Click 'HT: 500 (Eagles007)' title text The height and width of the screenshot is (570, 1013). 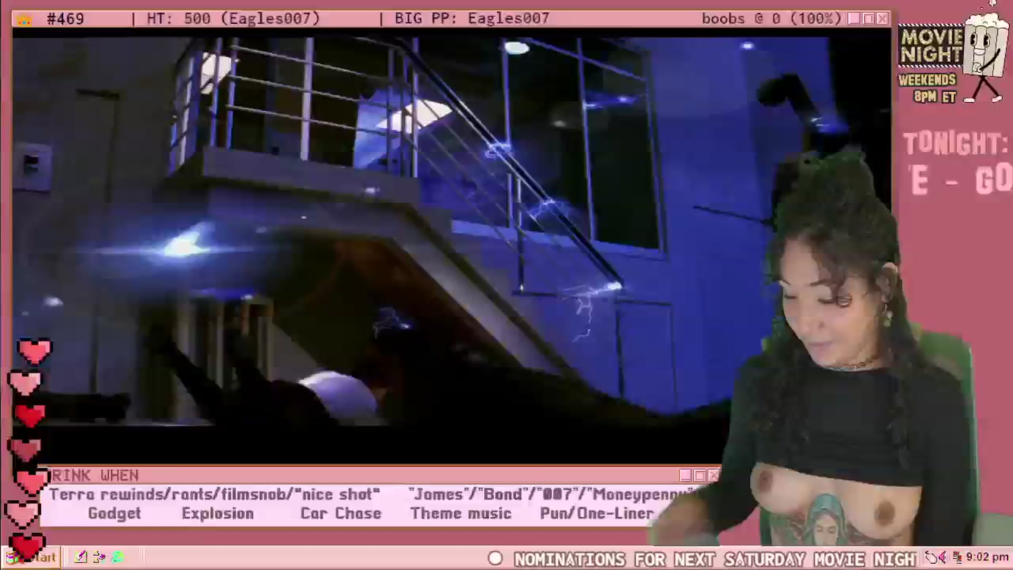[x=233, y=19]
